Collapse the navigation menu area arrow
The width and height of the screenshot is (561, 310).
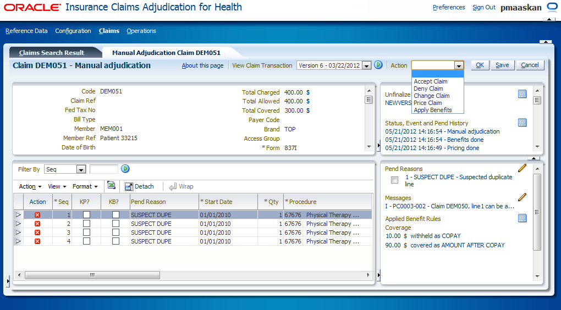[x=546, y=42]
